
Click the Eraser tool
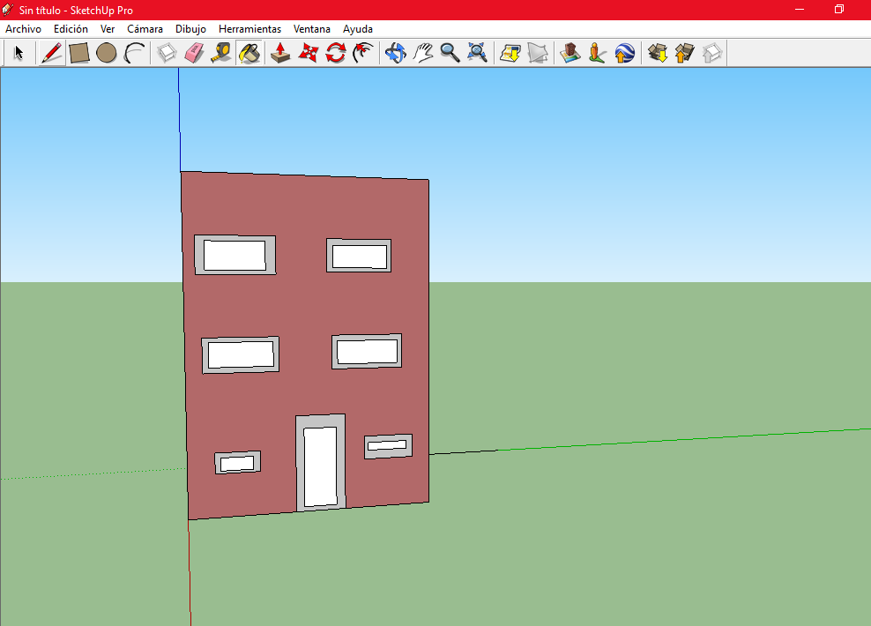click(x=194, y=54)
